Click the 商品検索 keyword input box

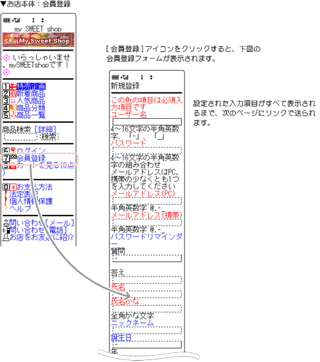point(21,137)
